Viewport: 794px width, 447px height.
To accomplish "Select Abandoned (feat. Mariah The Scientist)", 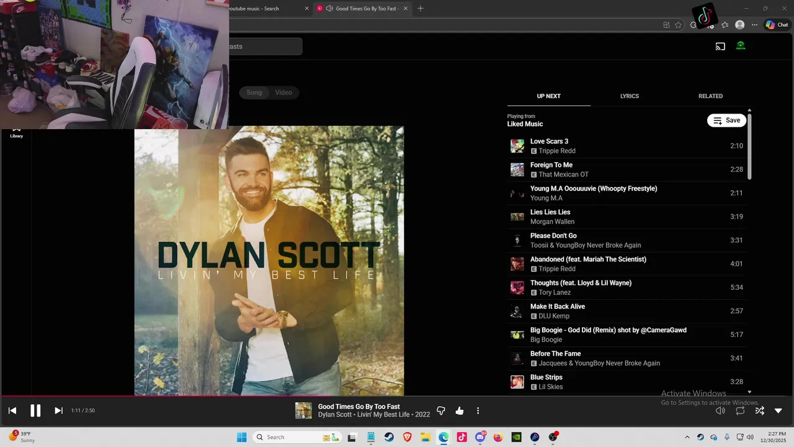I will point(627,264).
